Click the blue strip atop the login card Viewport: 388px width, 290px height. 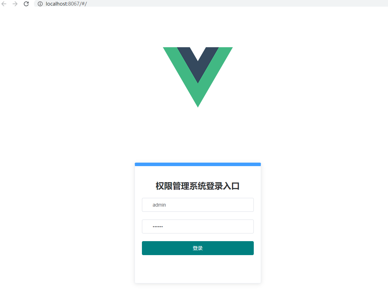point(198,164)
